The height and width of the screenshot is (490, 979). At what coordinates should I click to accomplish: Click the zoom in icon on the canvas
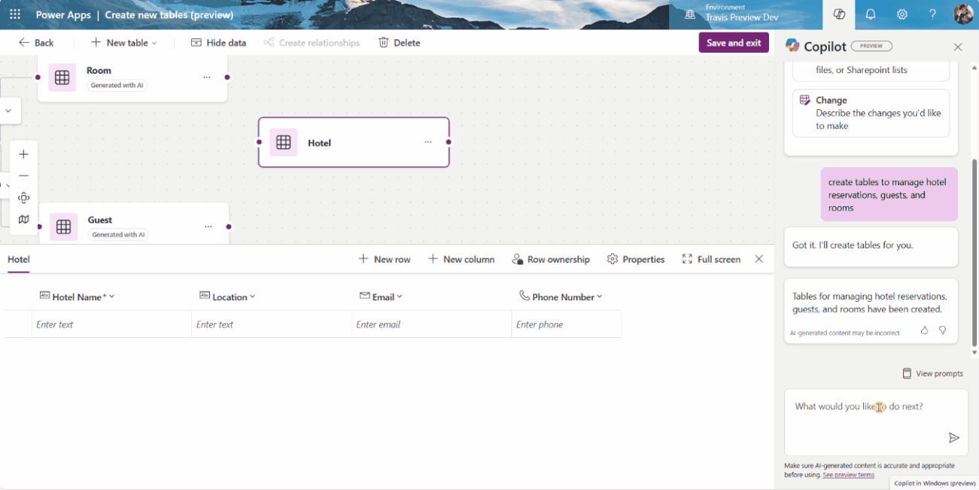(23, 154)
